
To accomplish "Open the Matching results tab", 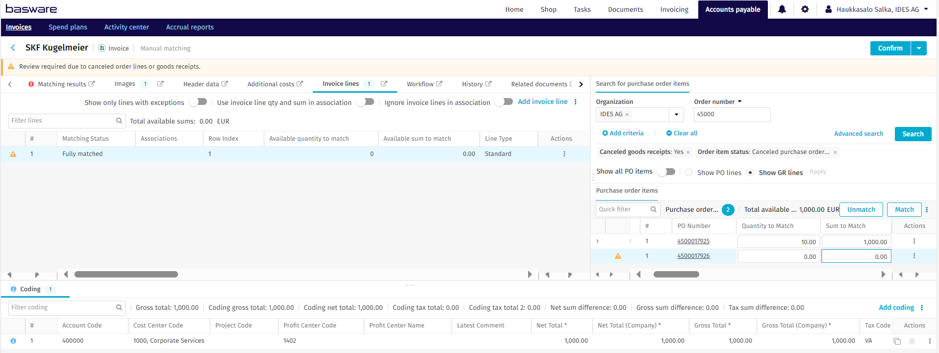I will click(62, 84).
